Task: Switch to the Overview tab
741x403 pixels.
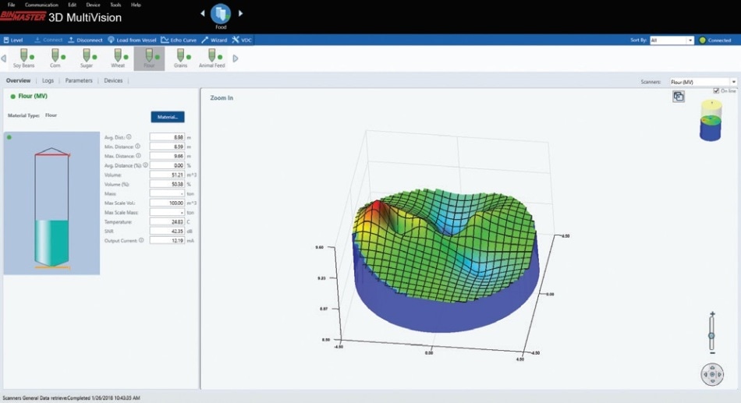Action: pos(18,81)
